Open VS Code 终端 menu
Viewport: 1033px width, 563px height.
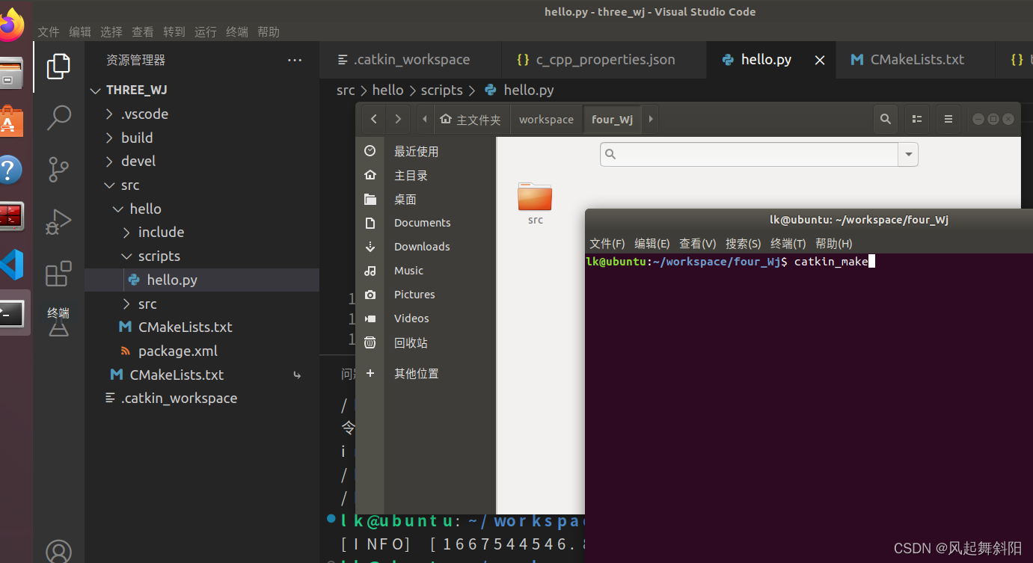[x=237, y=32]
